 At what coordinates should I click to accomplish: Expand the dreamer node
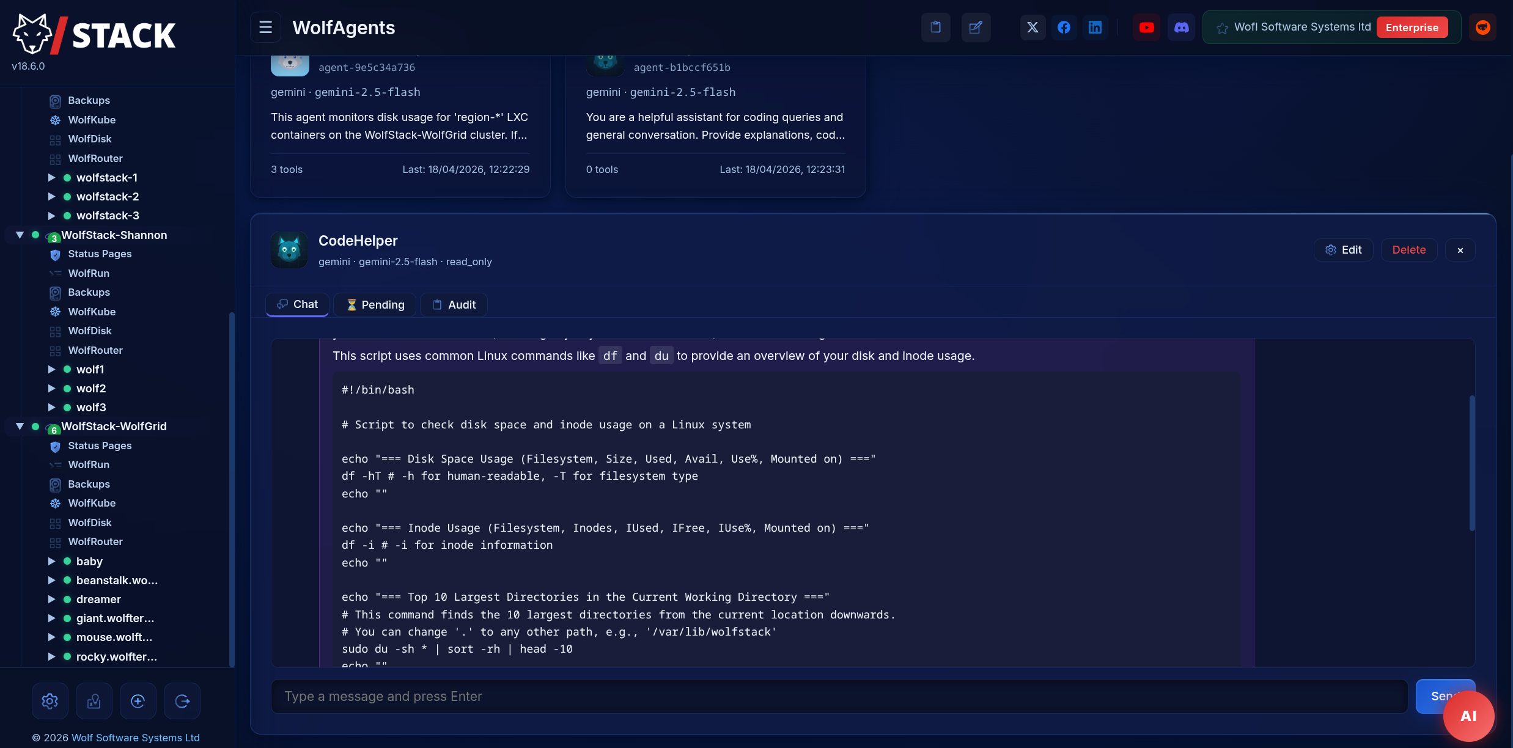tap(52, 599)
